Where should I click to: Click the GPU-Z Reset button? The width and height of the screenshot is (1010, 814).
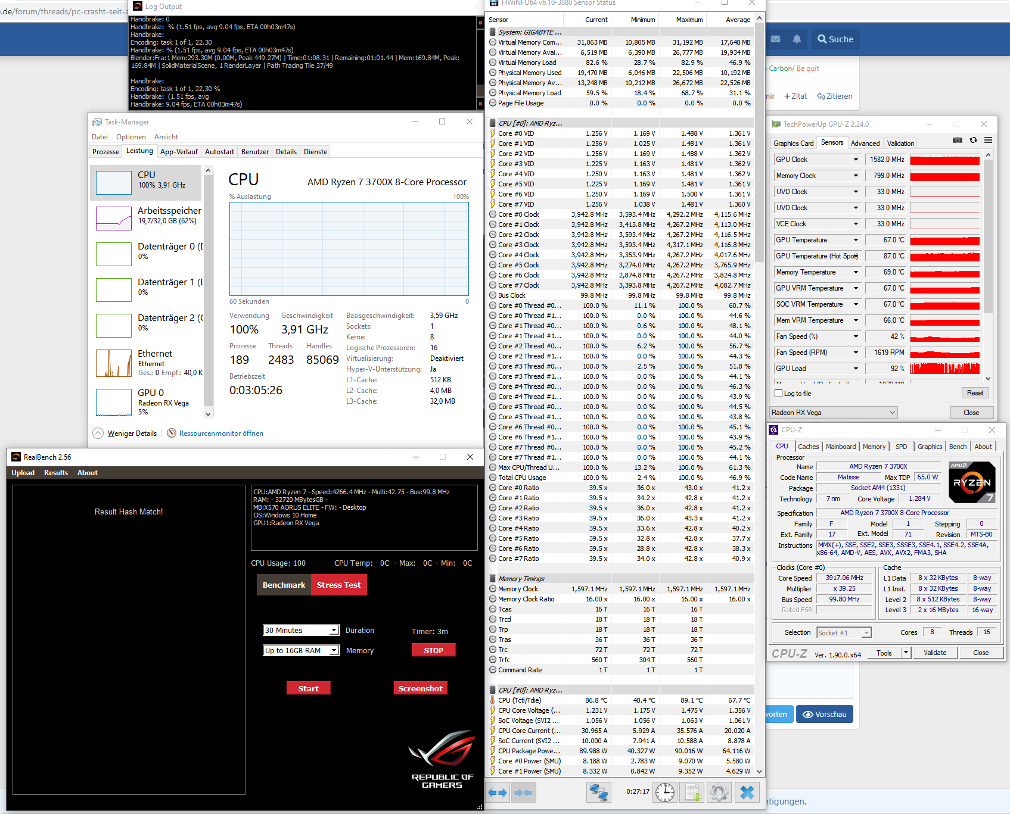(975, 393)
